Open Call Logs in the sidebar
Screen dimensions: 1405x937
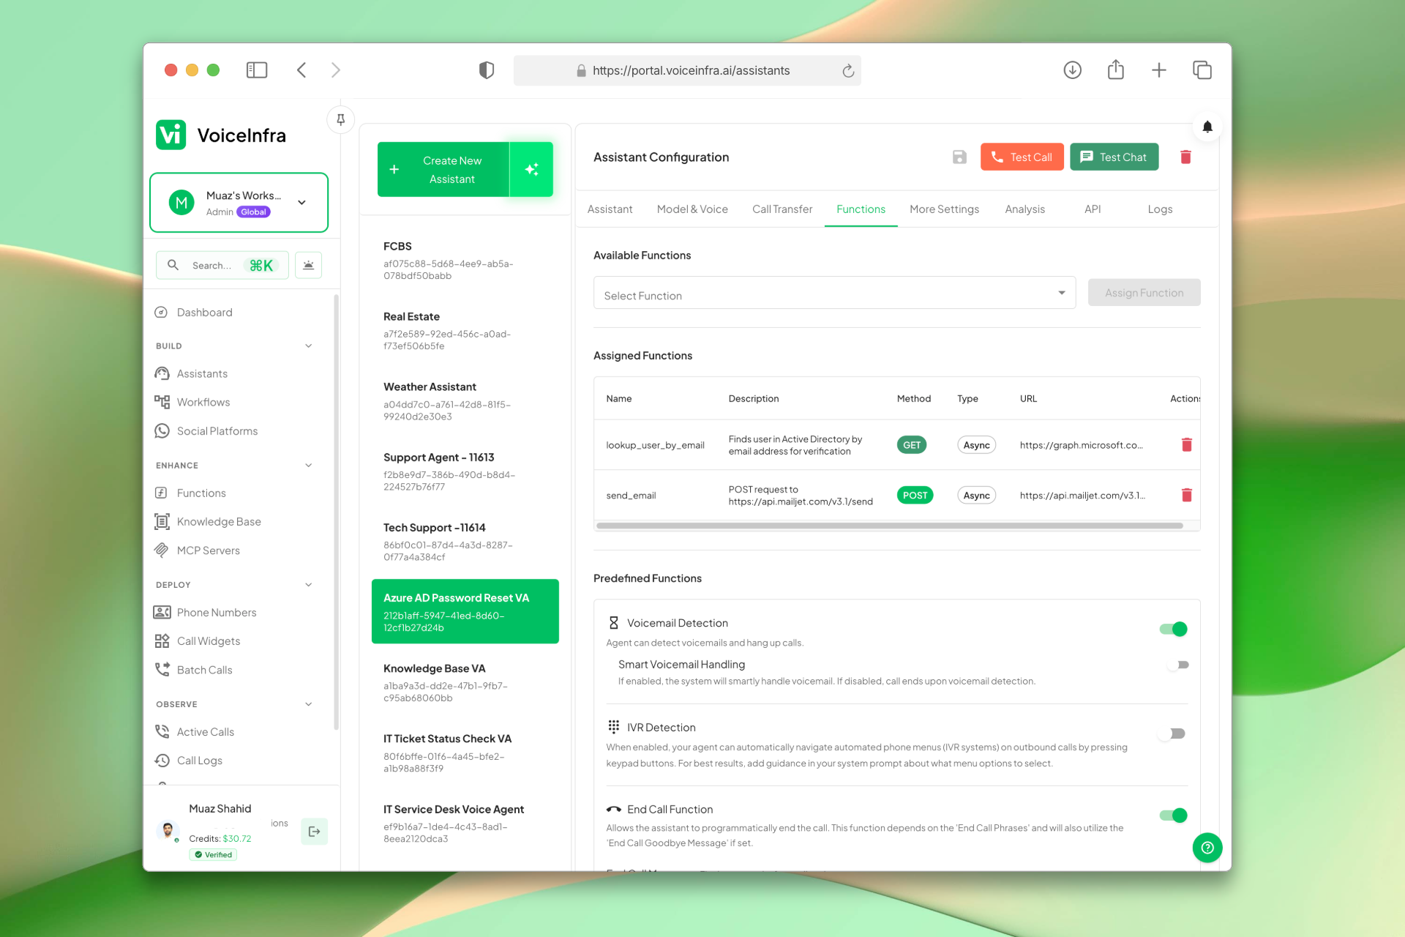[199, 761]
